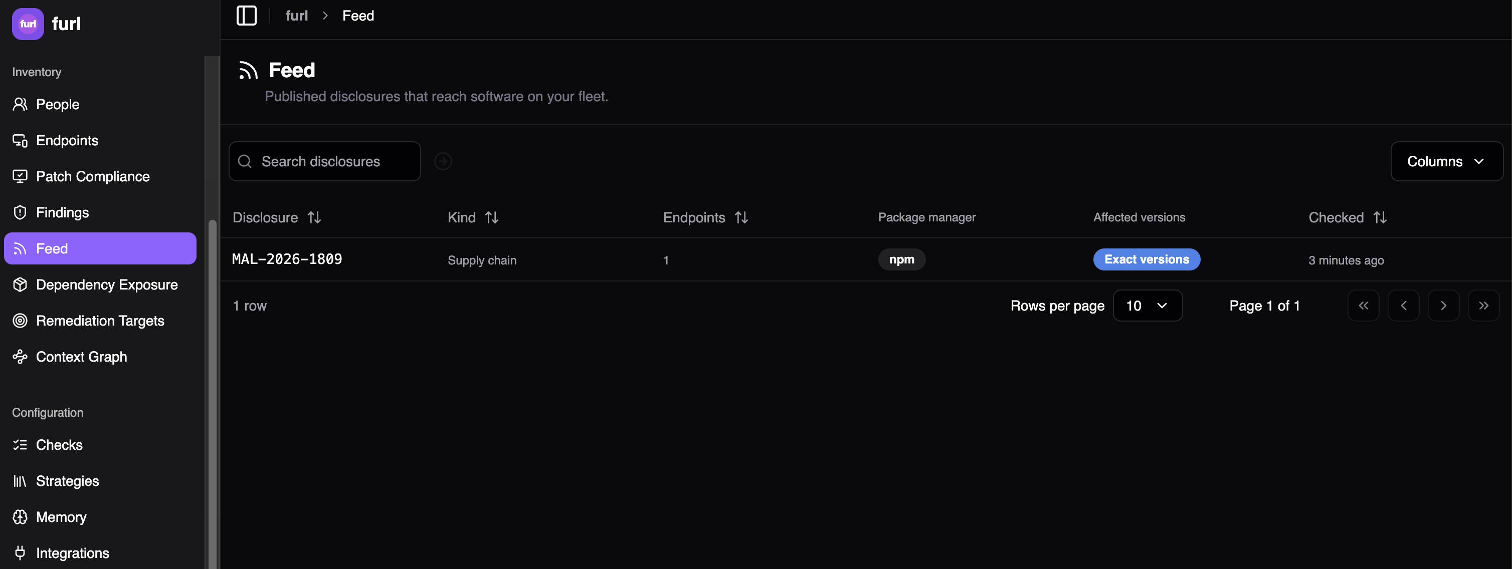This screenshot has width=1512, height=569.
Task: Open People in the sidebar
Action: coord(100,104)
